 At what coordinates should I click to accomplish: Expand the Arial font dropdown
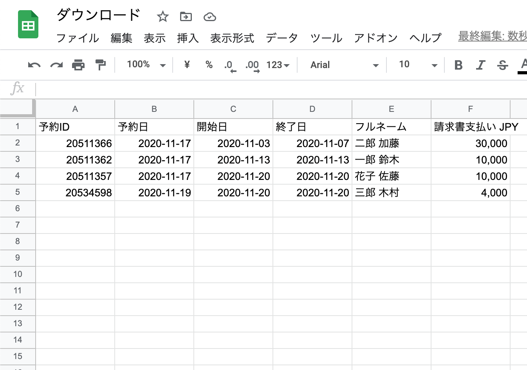pyautogui.click(x=344, y=65)
